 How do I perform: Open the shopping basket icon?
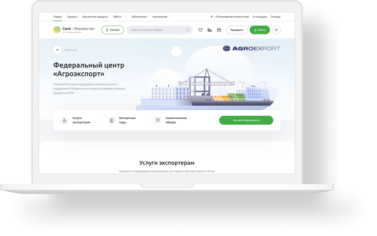pyautogui.click(x=219, y=30)
